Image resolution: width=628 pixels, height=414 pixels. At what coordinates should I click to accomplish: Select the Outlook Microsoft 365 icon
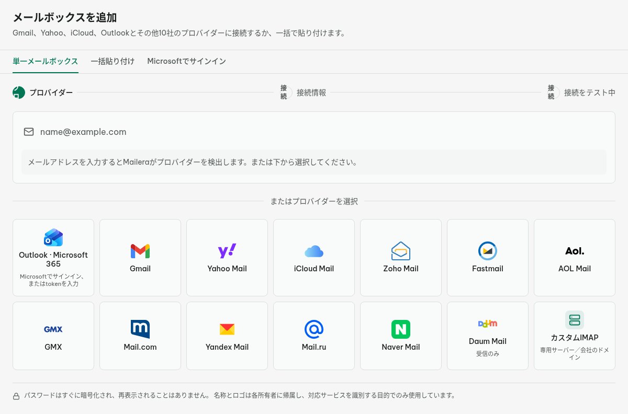point(53,238)
